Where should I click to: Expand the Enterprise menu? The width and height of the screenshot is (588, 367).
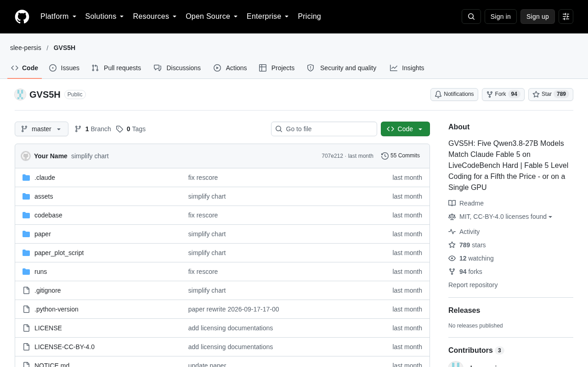(268, 17)
